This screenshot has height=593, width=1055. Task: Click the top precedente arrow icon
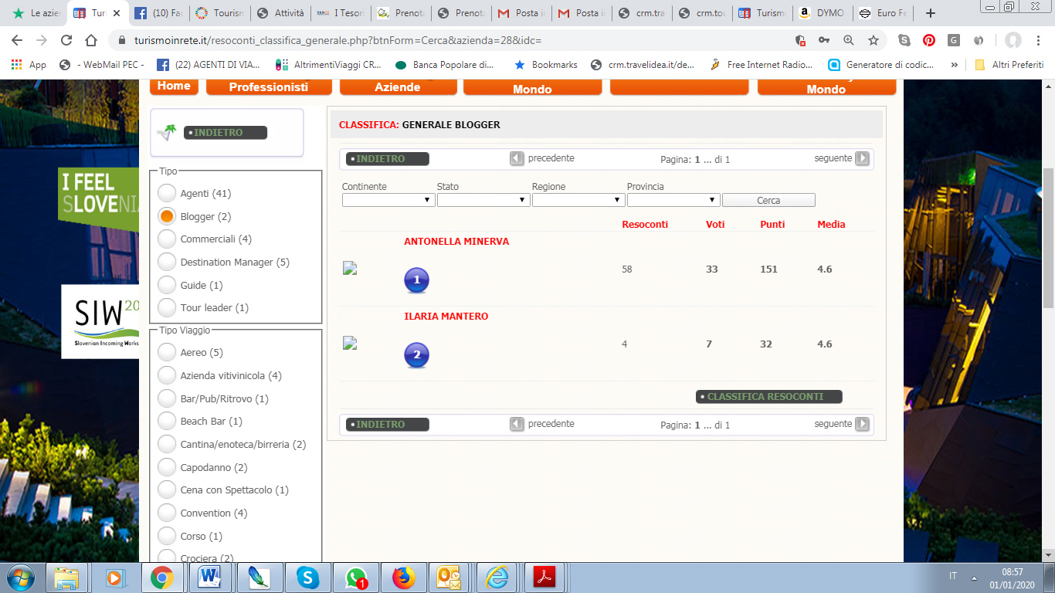[x=517, y=158]
